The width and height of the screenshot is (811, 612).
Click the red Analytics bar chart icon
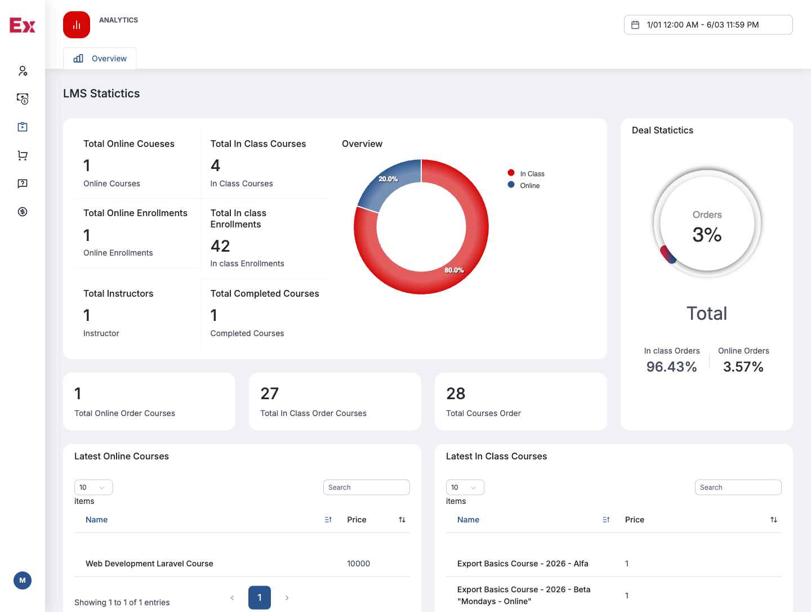pyautogui.click(x=77, y=25)
